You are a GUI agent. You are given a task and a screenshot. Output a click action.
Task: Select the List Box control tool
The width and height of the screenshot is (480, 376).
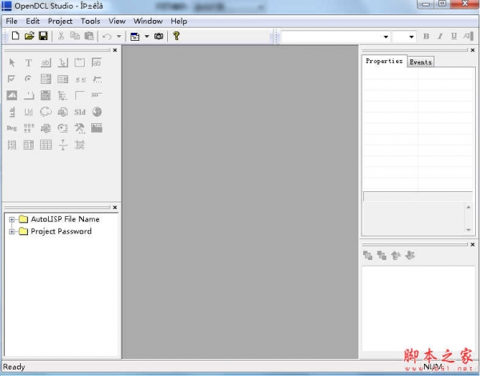62,79
